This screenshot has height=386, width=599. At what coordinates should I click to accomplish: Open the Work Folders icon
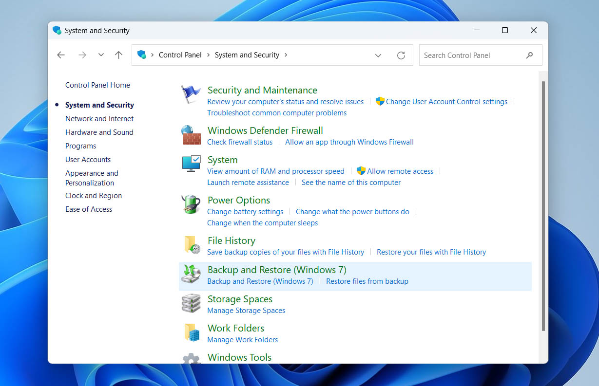click(x=192, y=332)
